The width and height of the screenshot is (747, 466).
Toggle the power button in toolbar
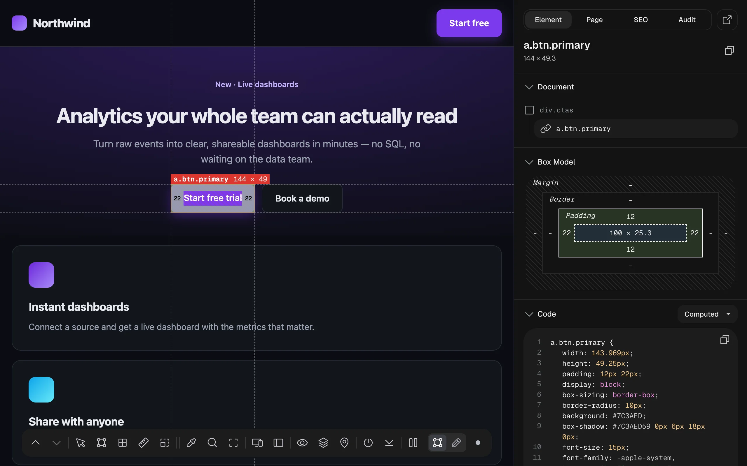pos(368,443)
